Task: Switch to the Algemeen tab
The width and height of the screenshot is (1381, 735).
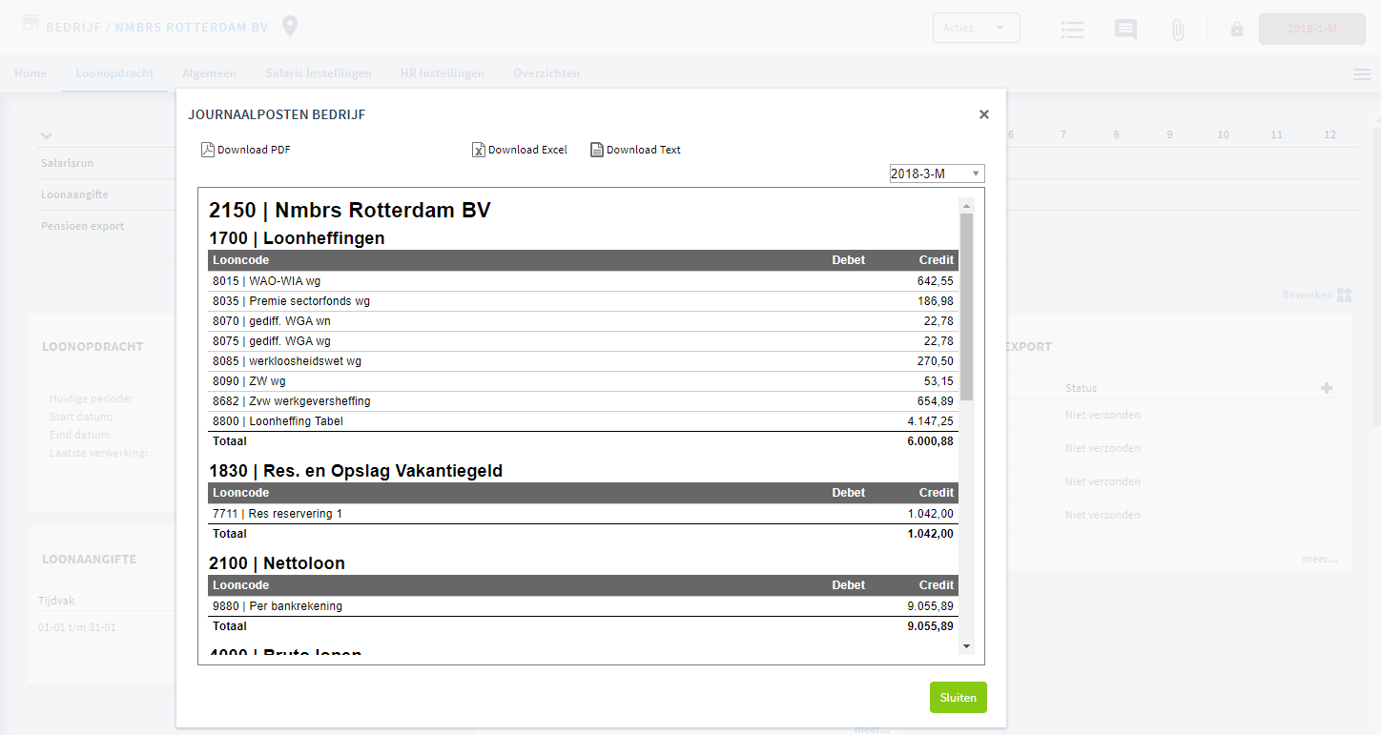Action: [209, 73]
